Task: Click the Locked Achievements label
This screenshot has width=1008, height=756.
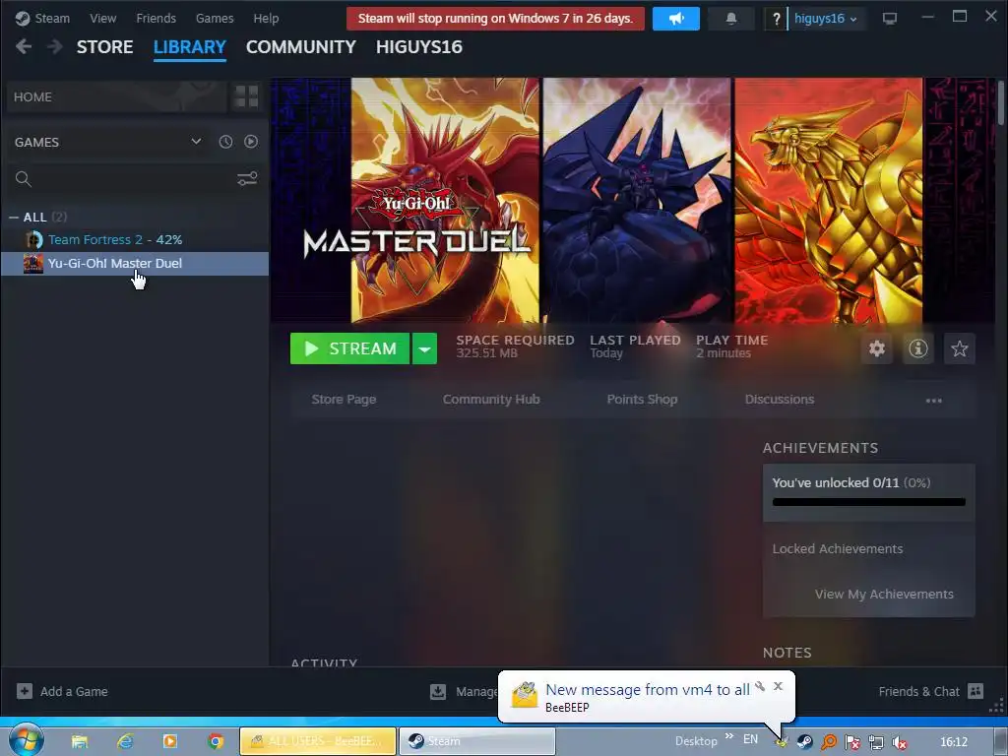Action: [838, 549]
